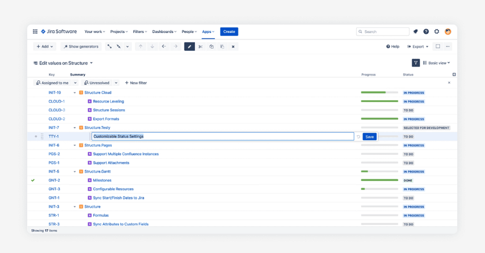
Task: Click the add column plus icon
Action: [454, 74]
